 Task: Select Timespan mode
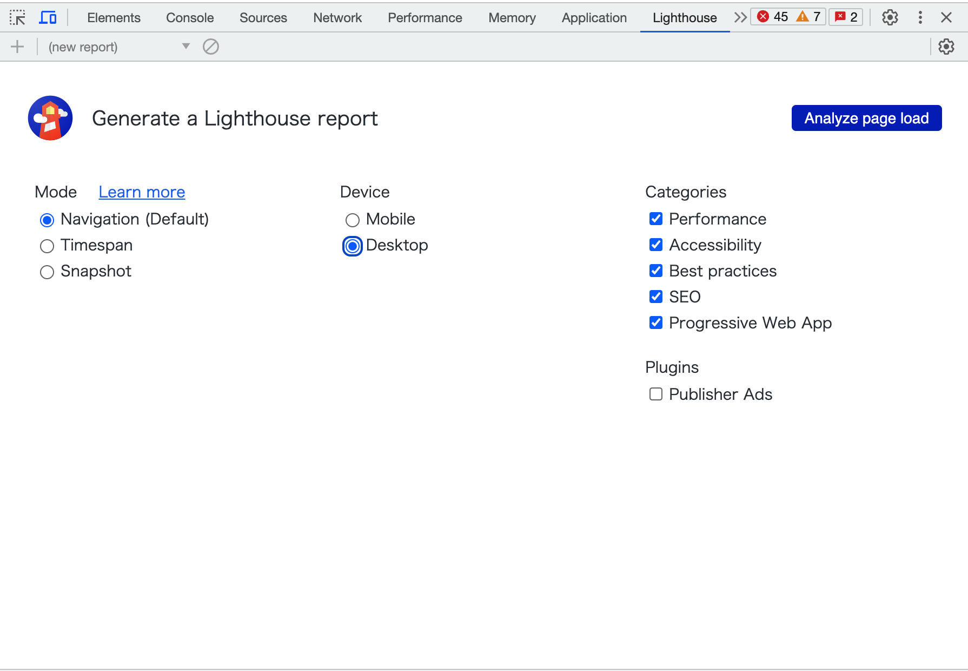click(47, 246)
